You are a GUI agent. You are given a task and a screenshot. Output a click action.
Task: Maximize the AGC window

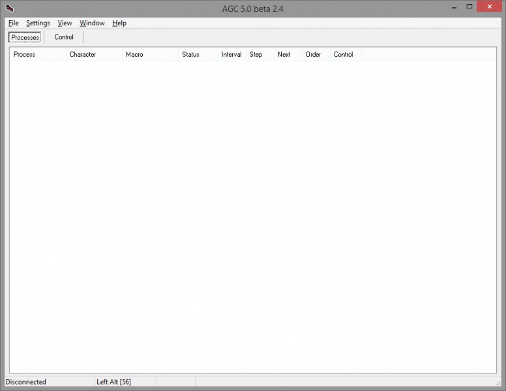469,6
